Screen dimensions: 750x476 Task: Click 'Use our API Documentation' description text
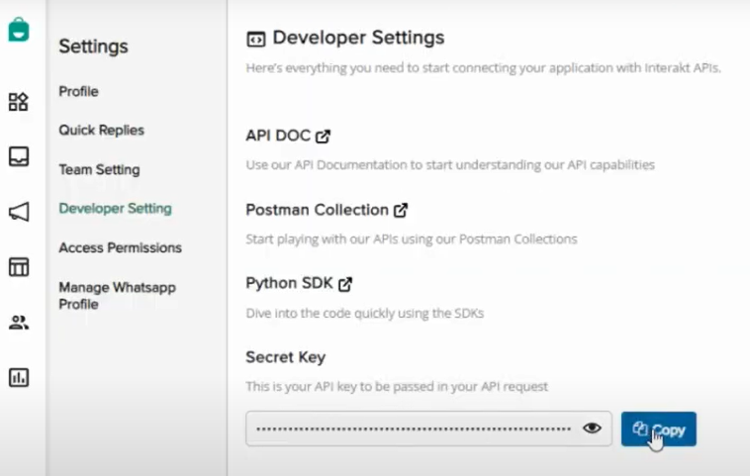pos(450,165)
